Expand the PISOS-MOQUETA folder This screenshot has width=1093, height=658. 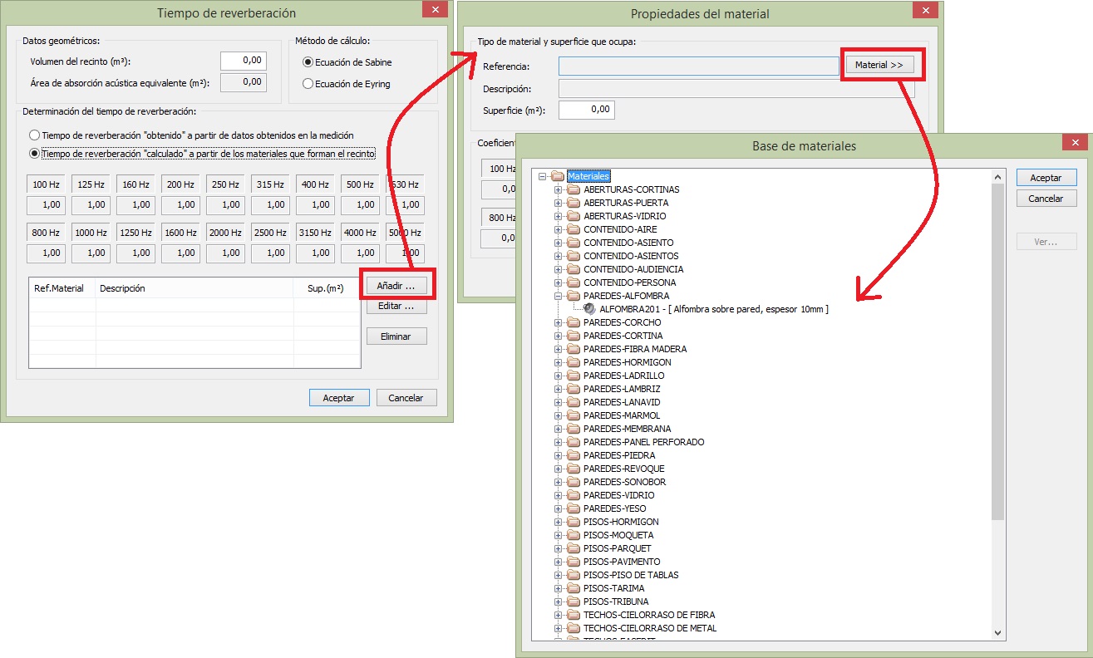[559, 535]
